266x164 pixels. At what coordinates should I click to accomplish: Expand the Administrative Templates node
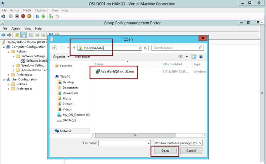pos(13,70)
